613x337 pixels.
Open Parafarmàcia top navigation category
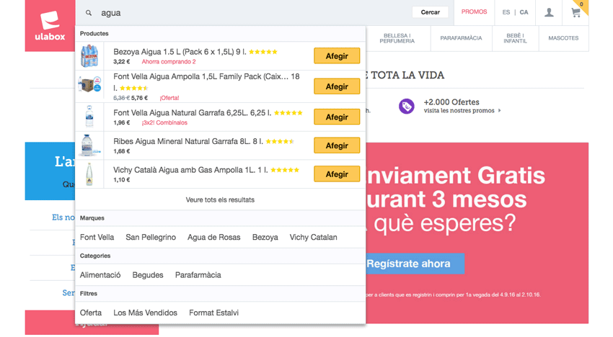click(x=461, y=38)
